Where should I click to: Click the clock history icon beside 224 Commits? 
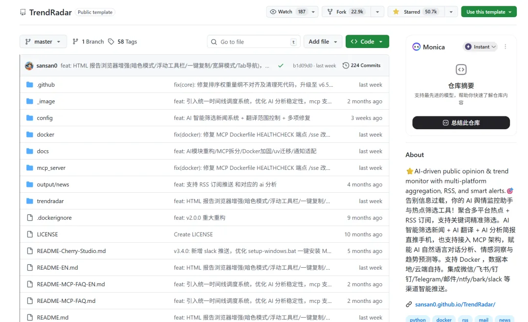pyautogui.click(x=346, y=66)
